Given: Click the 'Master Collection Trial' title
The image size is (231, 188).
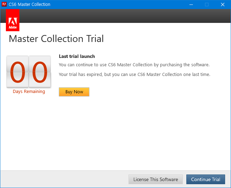Looking at the screenshot, I should click(56, 39).
